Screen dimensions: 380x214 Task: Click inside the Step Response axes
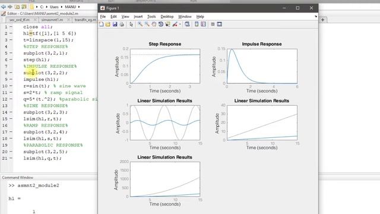165,66
